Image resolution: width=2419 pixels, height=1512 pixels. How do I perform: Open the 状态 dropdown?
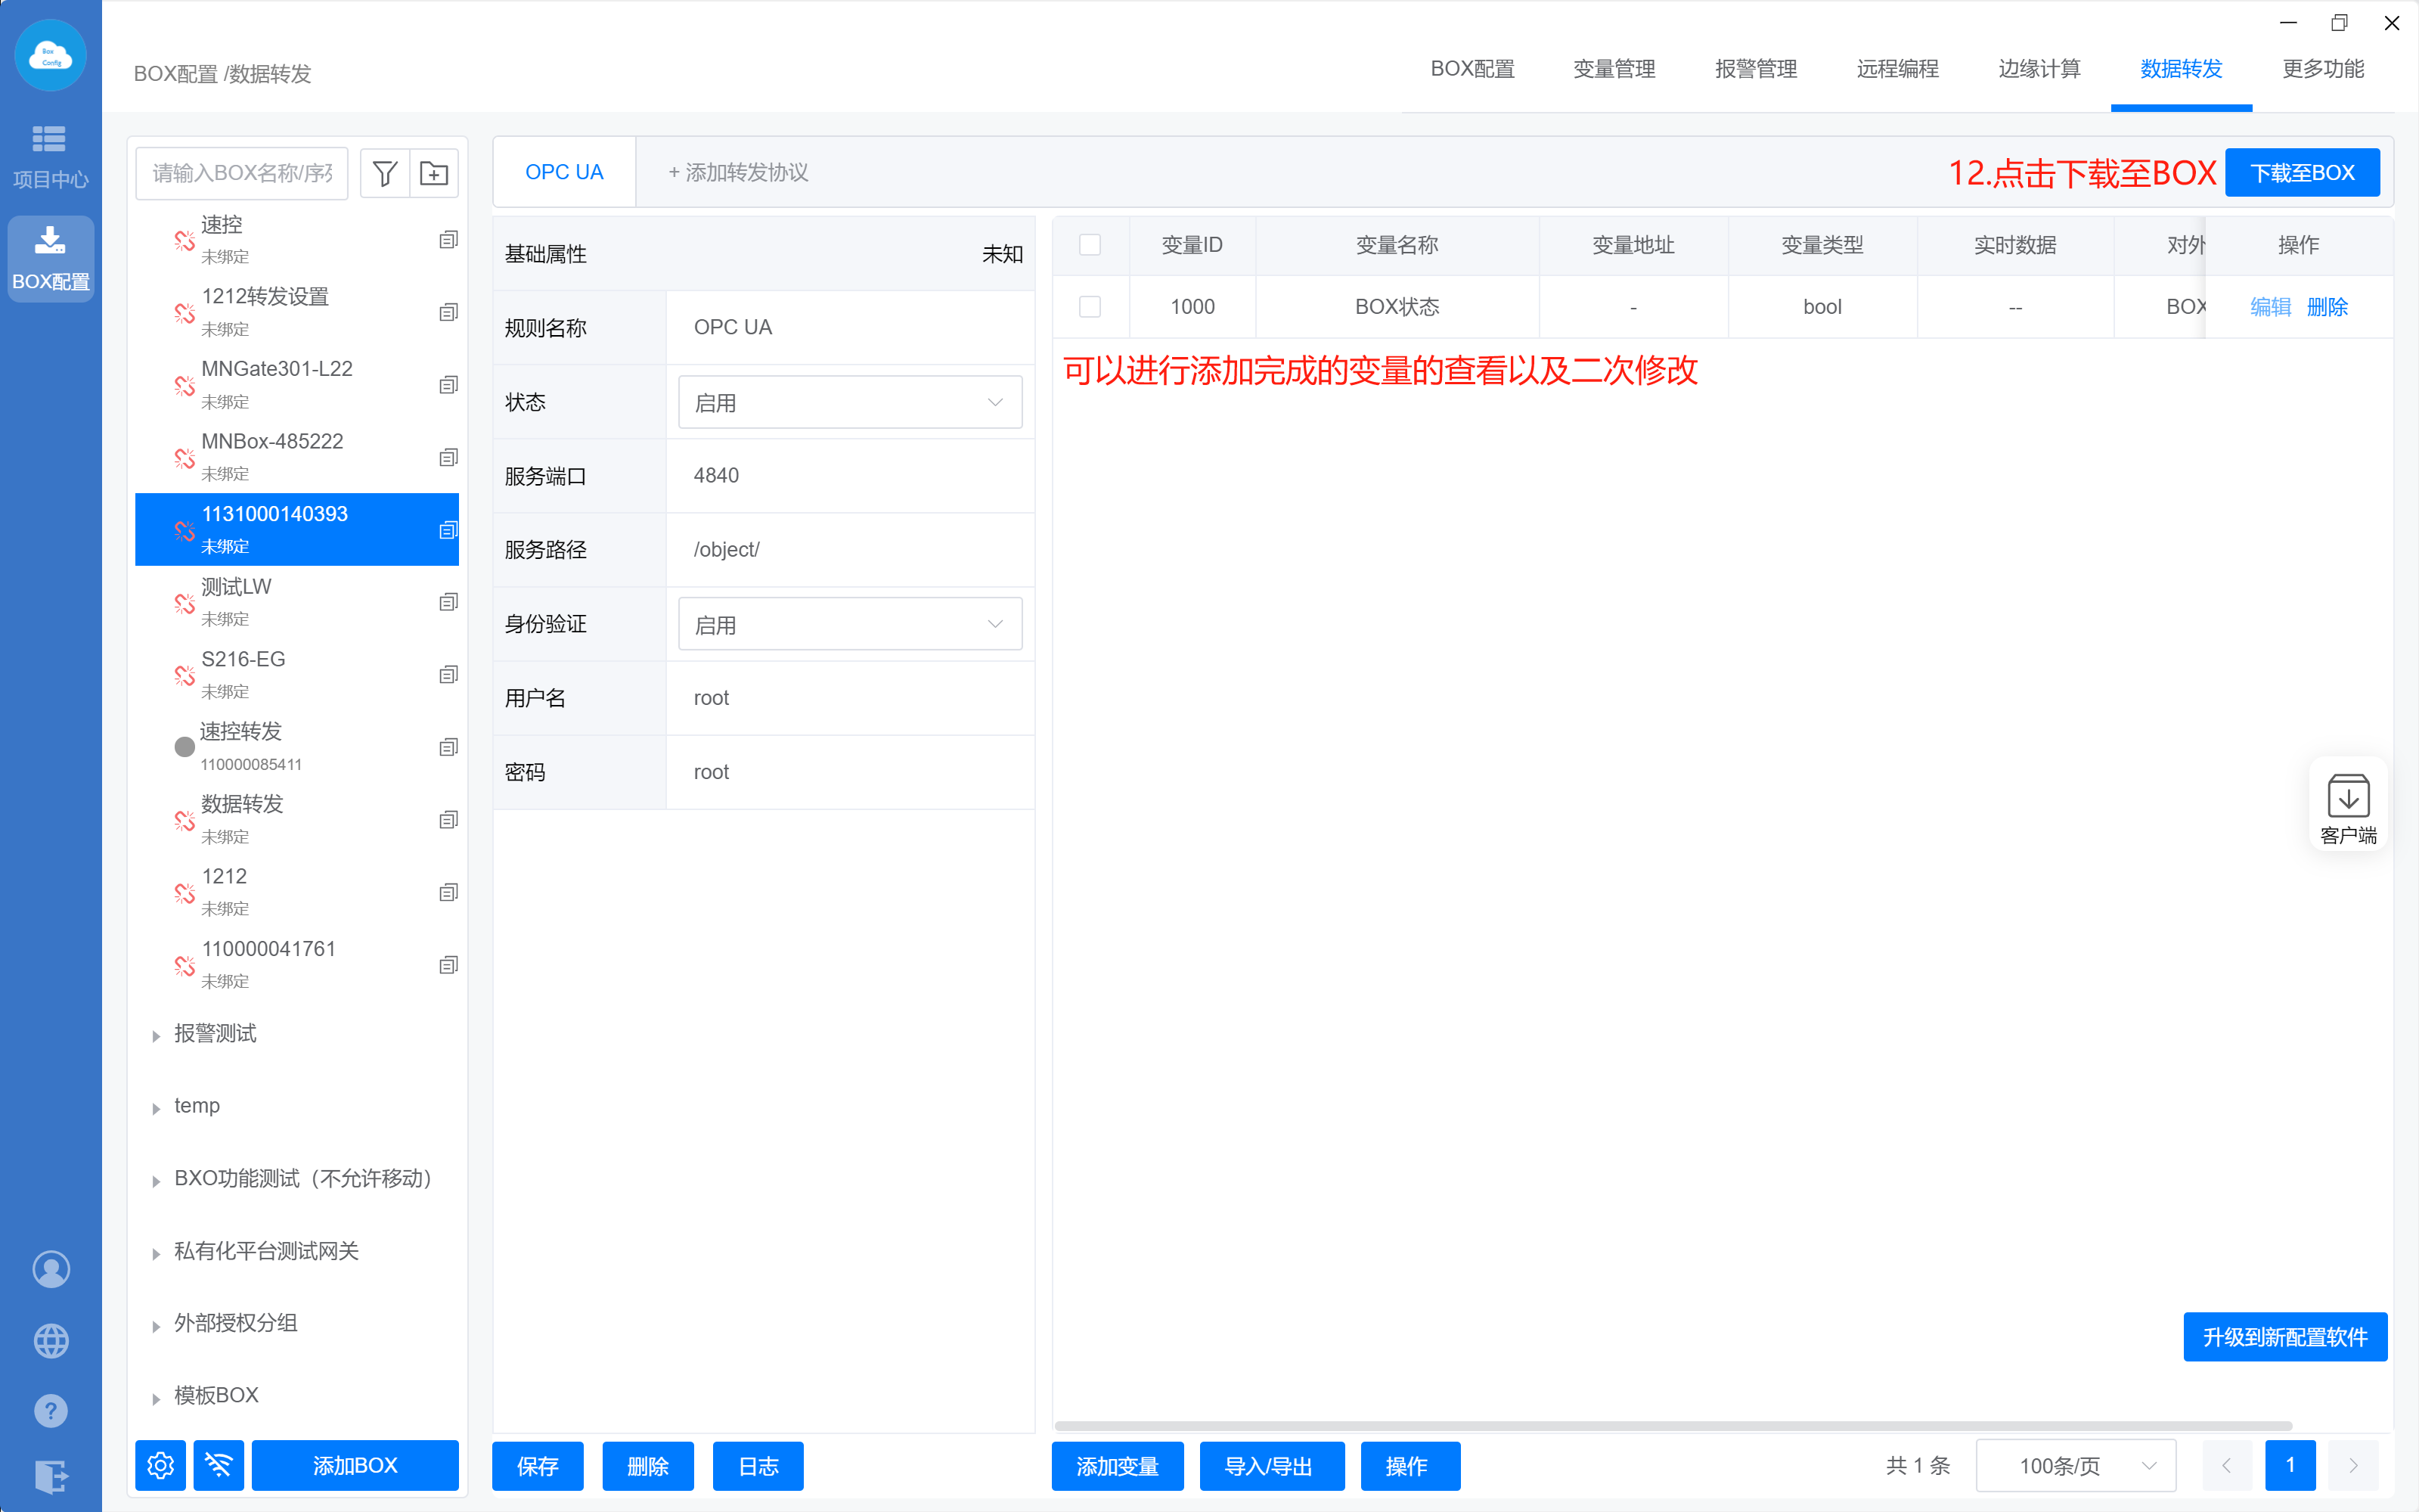[850, 402]
